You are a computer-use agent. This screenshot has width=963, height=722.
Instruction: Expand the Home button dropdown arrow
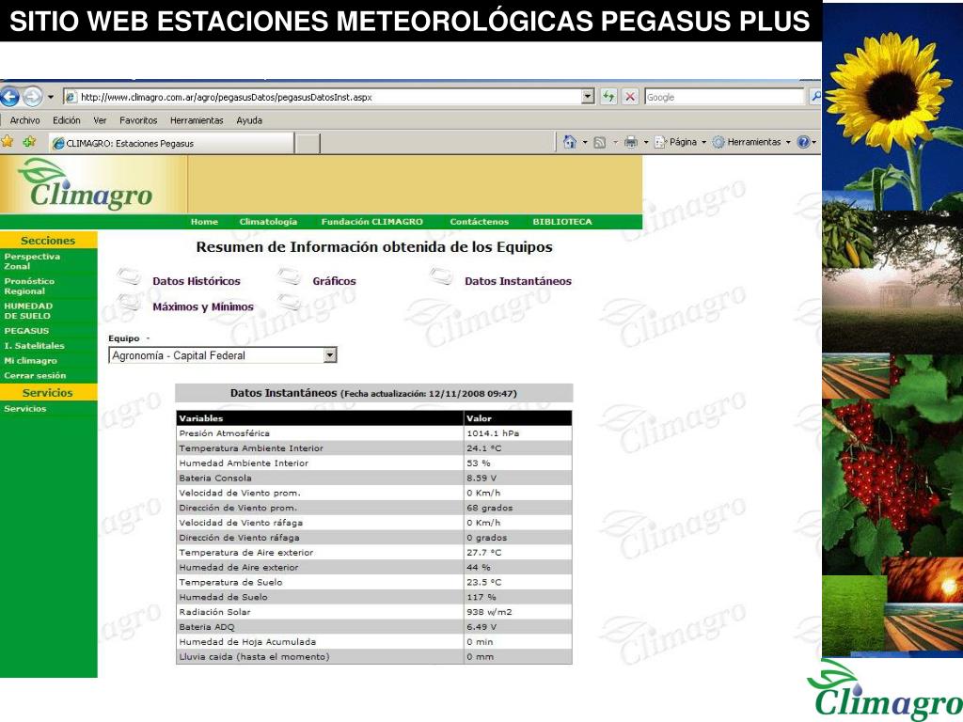click(x=585, y=143)
